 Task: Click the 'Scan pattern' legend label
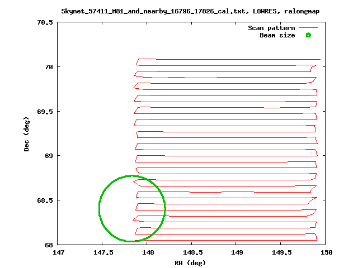pyautogui.click(x=271, y=28)
